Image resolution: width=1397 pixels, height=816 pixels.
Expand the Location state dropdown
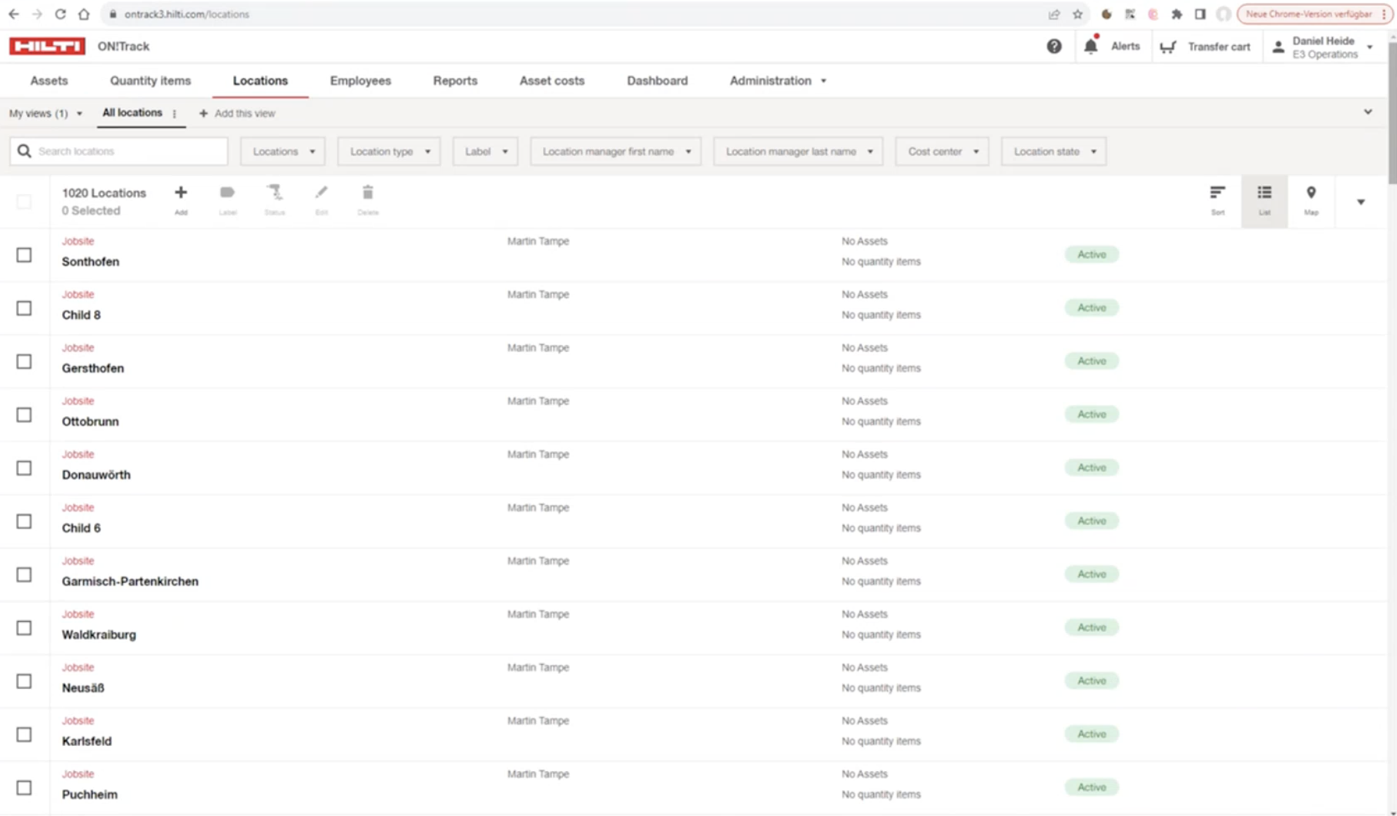point(1054,151)
